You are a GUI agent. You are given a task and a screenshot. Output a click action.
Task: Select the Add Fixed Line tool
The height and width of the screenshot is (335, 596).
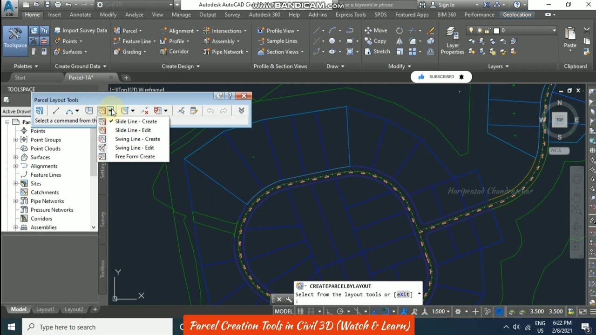[56, 111]
